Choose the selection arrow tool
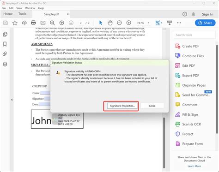Screen dimensions: 219x172 pyautogui.click(x=101, y=23)
